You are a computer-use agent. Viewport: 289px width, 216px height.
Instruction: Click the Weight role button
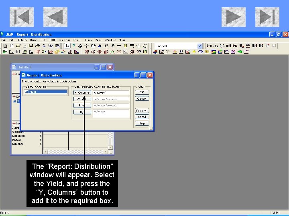coord(82,99)
